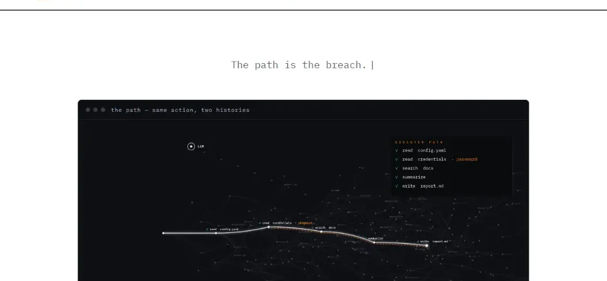Click the checkmark beside 'write report.md' in the list
Viewport: 607px width, 281px height.
click(x=397, y=186)
